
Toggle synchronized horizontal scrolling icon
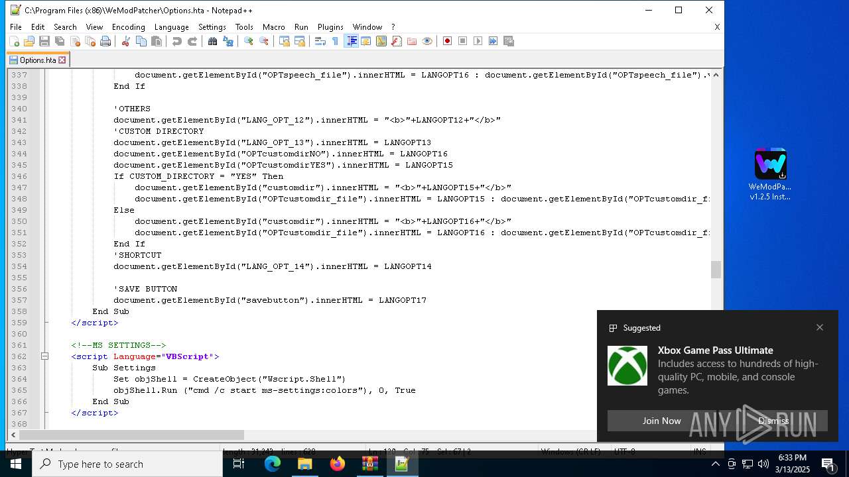(300, 41)
